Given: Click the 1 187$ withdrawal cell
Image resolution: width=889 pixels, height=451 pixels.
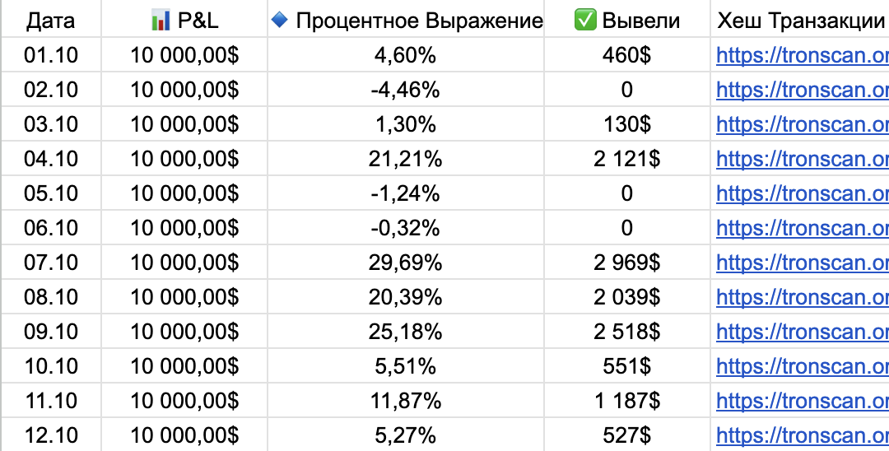Looking at the screenshot, I should [626, 401].
